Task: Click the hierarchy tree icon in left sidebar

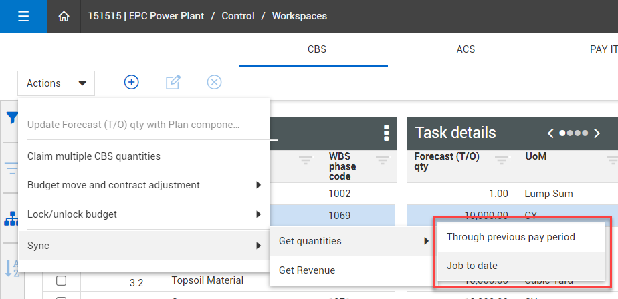Action: [11, 219]
